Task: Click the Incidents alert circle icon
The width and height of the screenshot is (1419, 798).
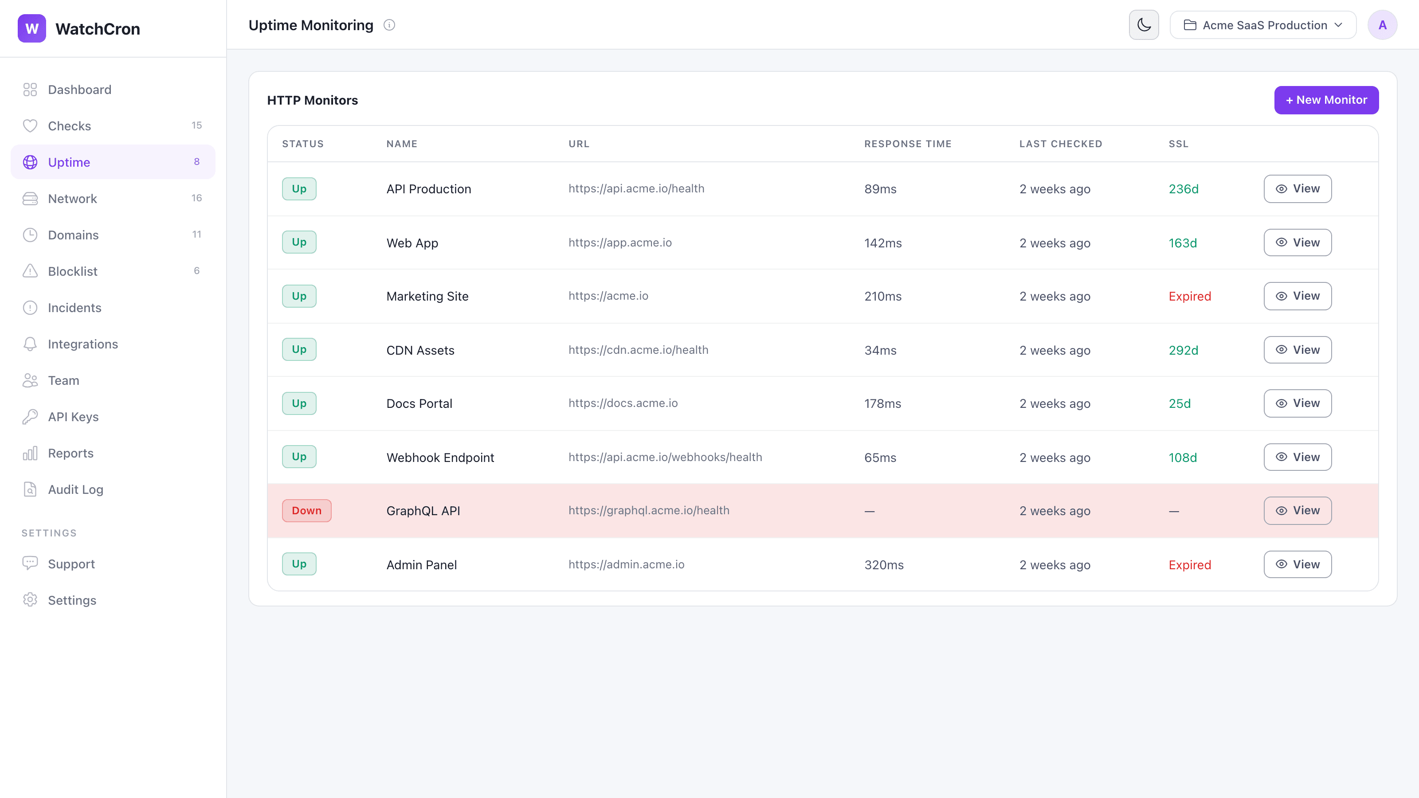Action: (x=30, y=308)
